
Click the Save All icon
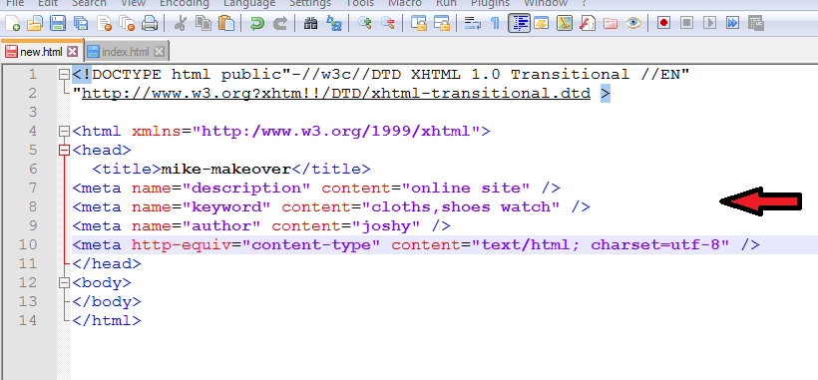tap(81, 24)
